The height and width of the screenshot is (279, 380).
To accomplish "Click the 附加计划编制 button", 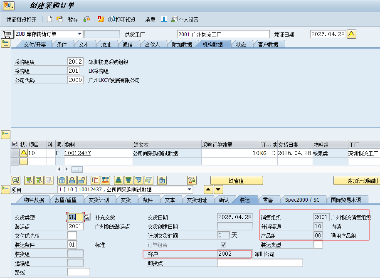I will (x=358, y=180).
